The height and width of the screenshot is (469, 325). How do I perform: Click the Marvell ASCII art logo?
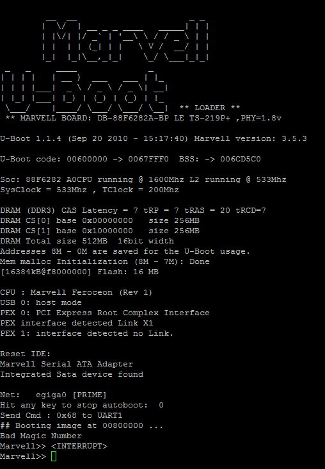[125, 40]
